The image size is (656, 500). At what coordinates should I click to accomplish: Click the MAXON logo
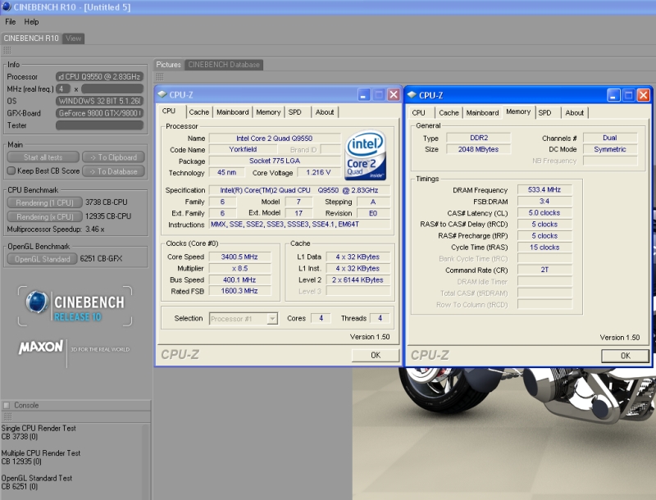(x=74, y=348)
